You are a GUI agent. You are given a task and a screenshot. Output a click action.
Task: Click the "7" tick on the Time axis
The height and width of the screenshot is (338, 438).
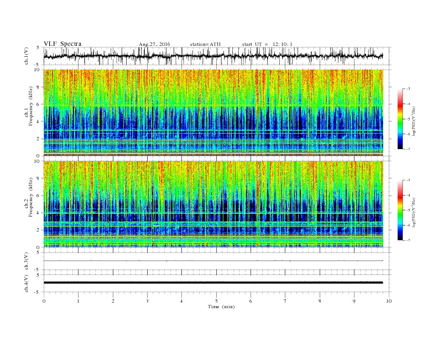click(285, 301)
